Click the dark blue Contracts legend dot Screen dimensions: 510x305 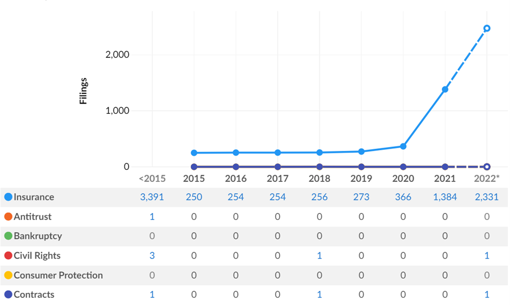8,295
